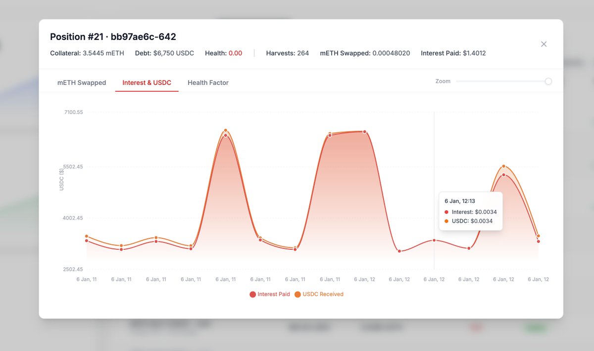The width and height of the screenshot is (594, 351).
Task: Toggle the USDC Received legend item
Action: tap(319, 294)
